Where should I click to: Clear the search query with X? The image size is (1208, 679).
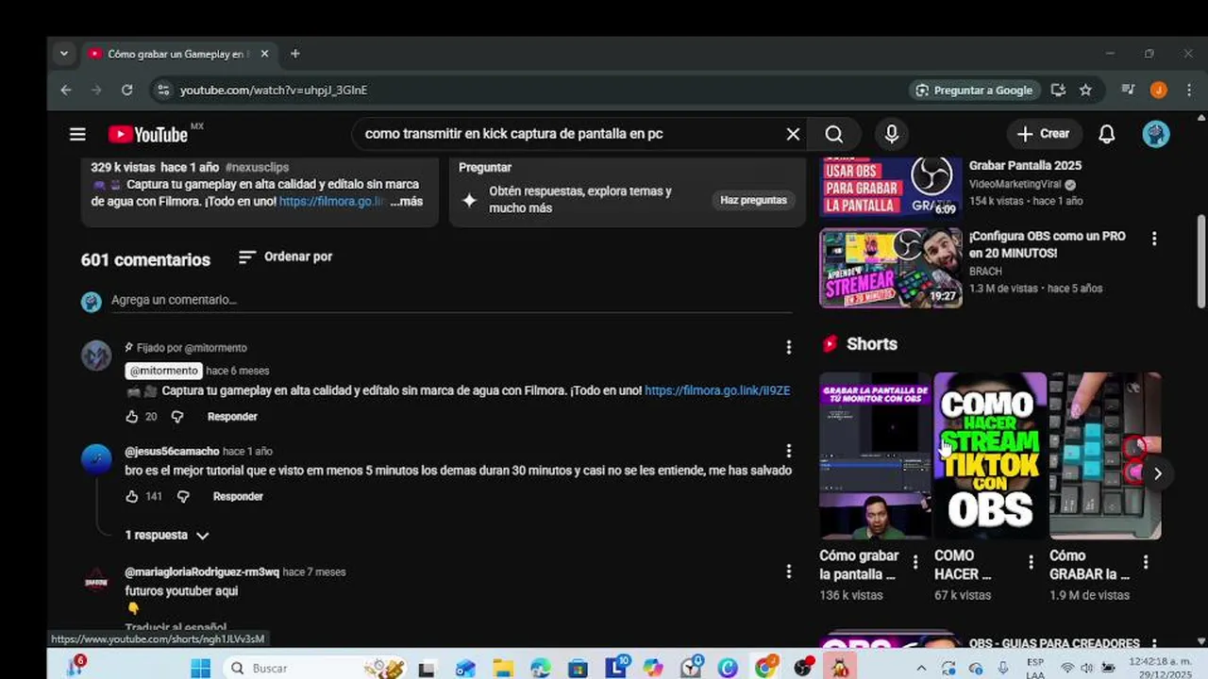tap(793, 134)
